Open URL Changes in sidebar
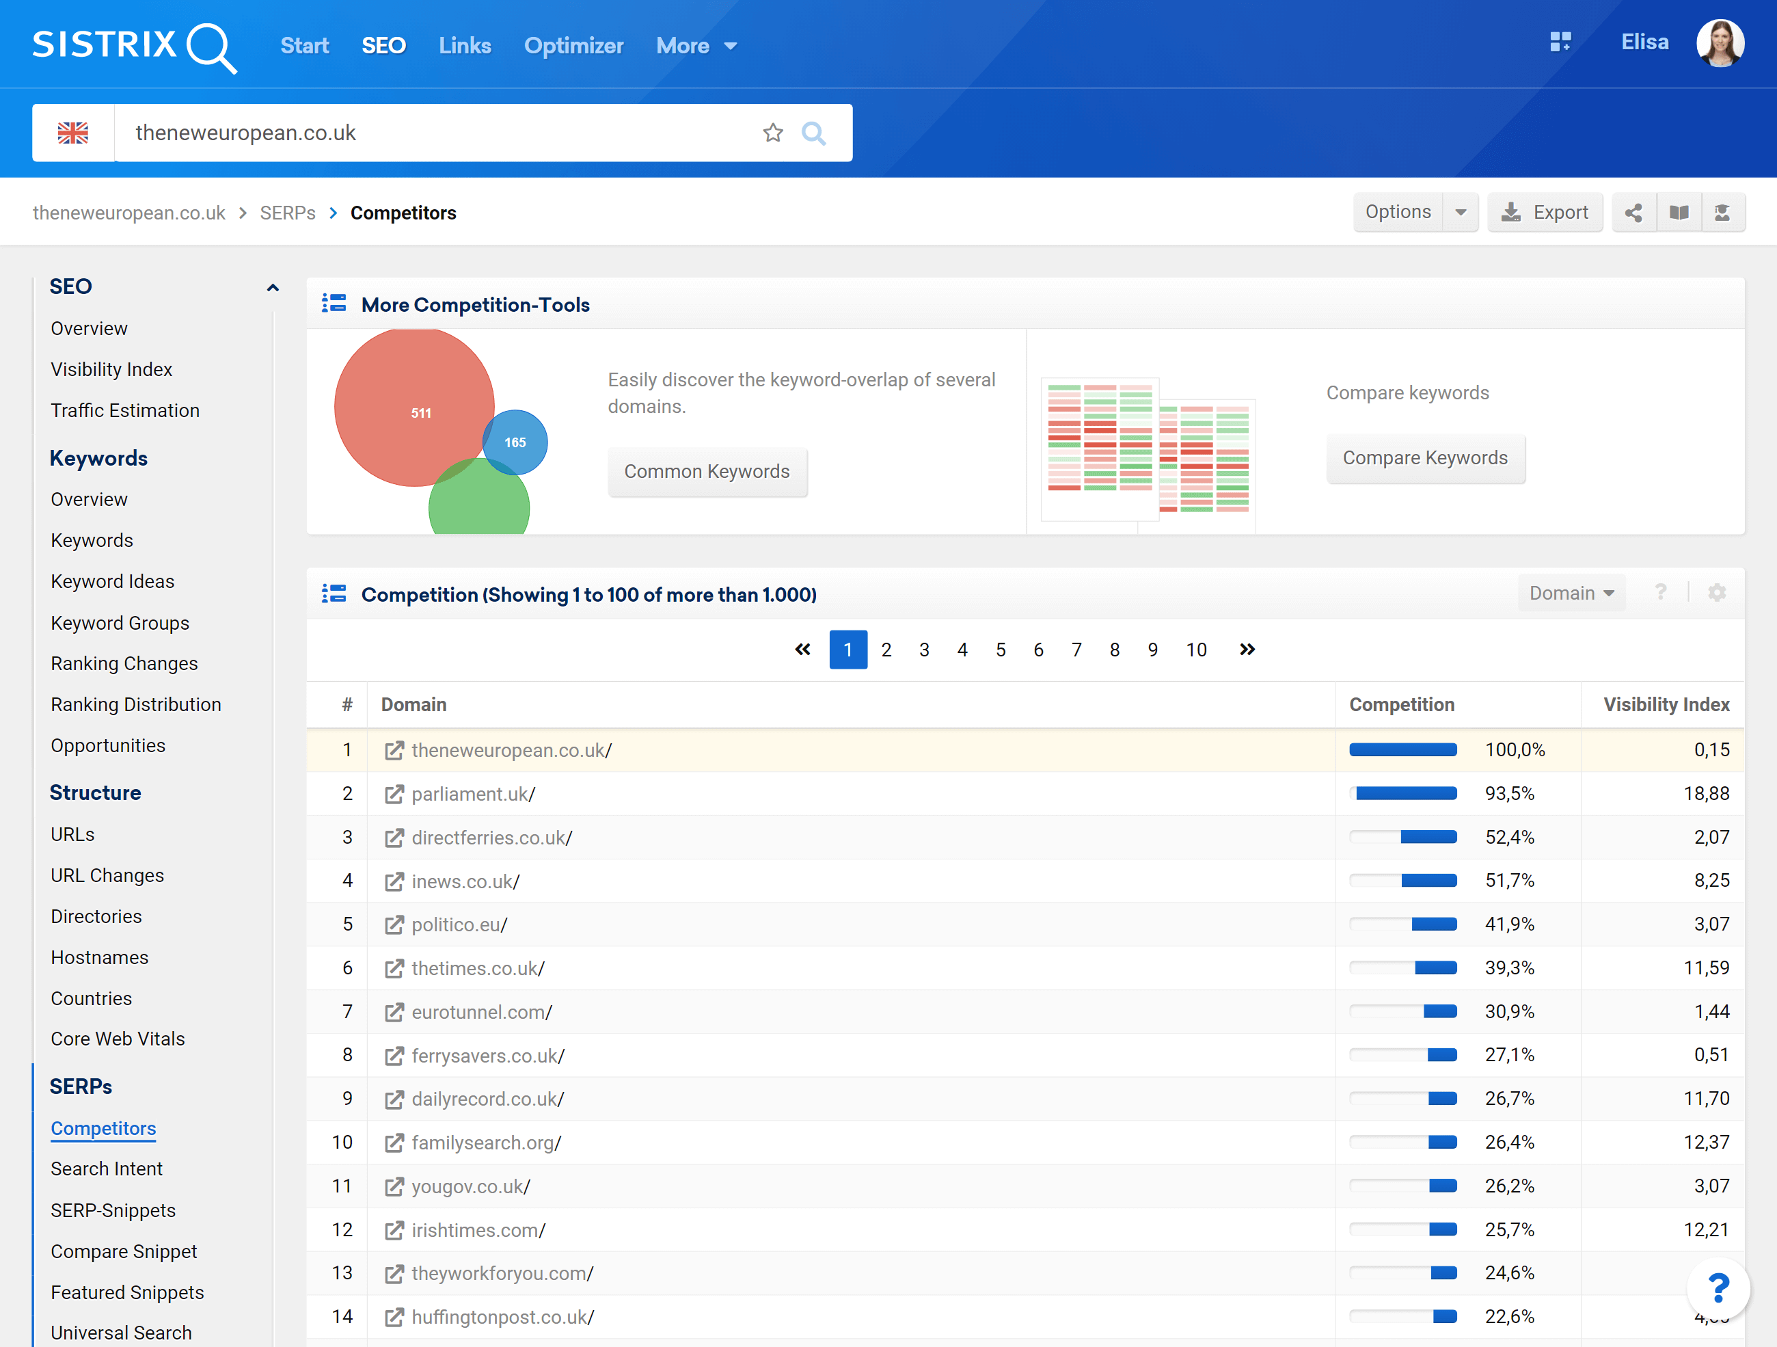Viewport: 1777px width, 1347px height. pyautogui.click(x=108, y=876)
